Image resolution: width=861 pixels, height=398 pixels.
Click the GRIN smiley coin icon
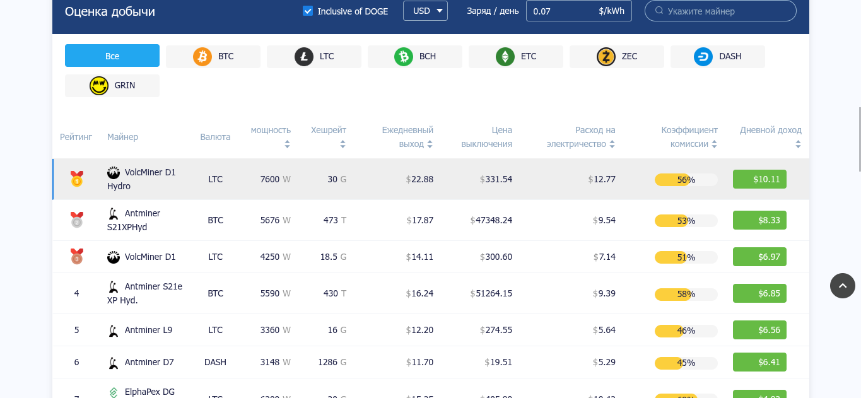[x=99, y=86]
